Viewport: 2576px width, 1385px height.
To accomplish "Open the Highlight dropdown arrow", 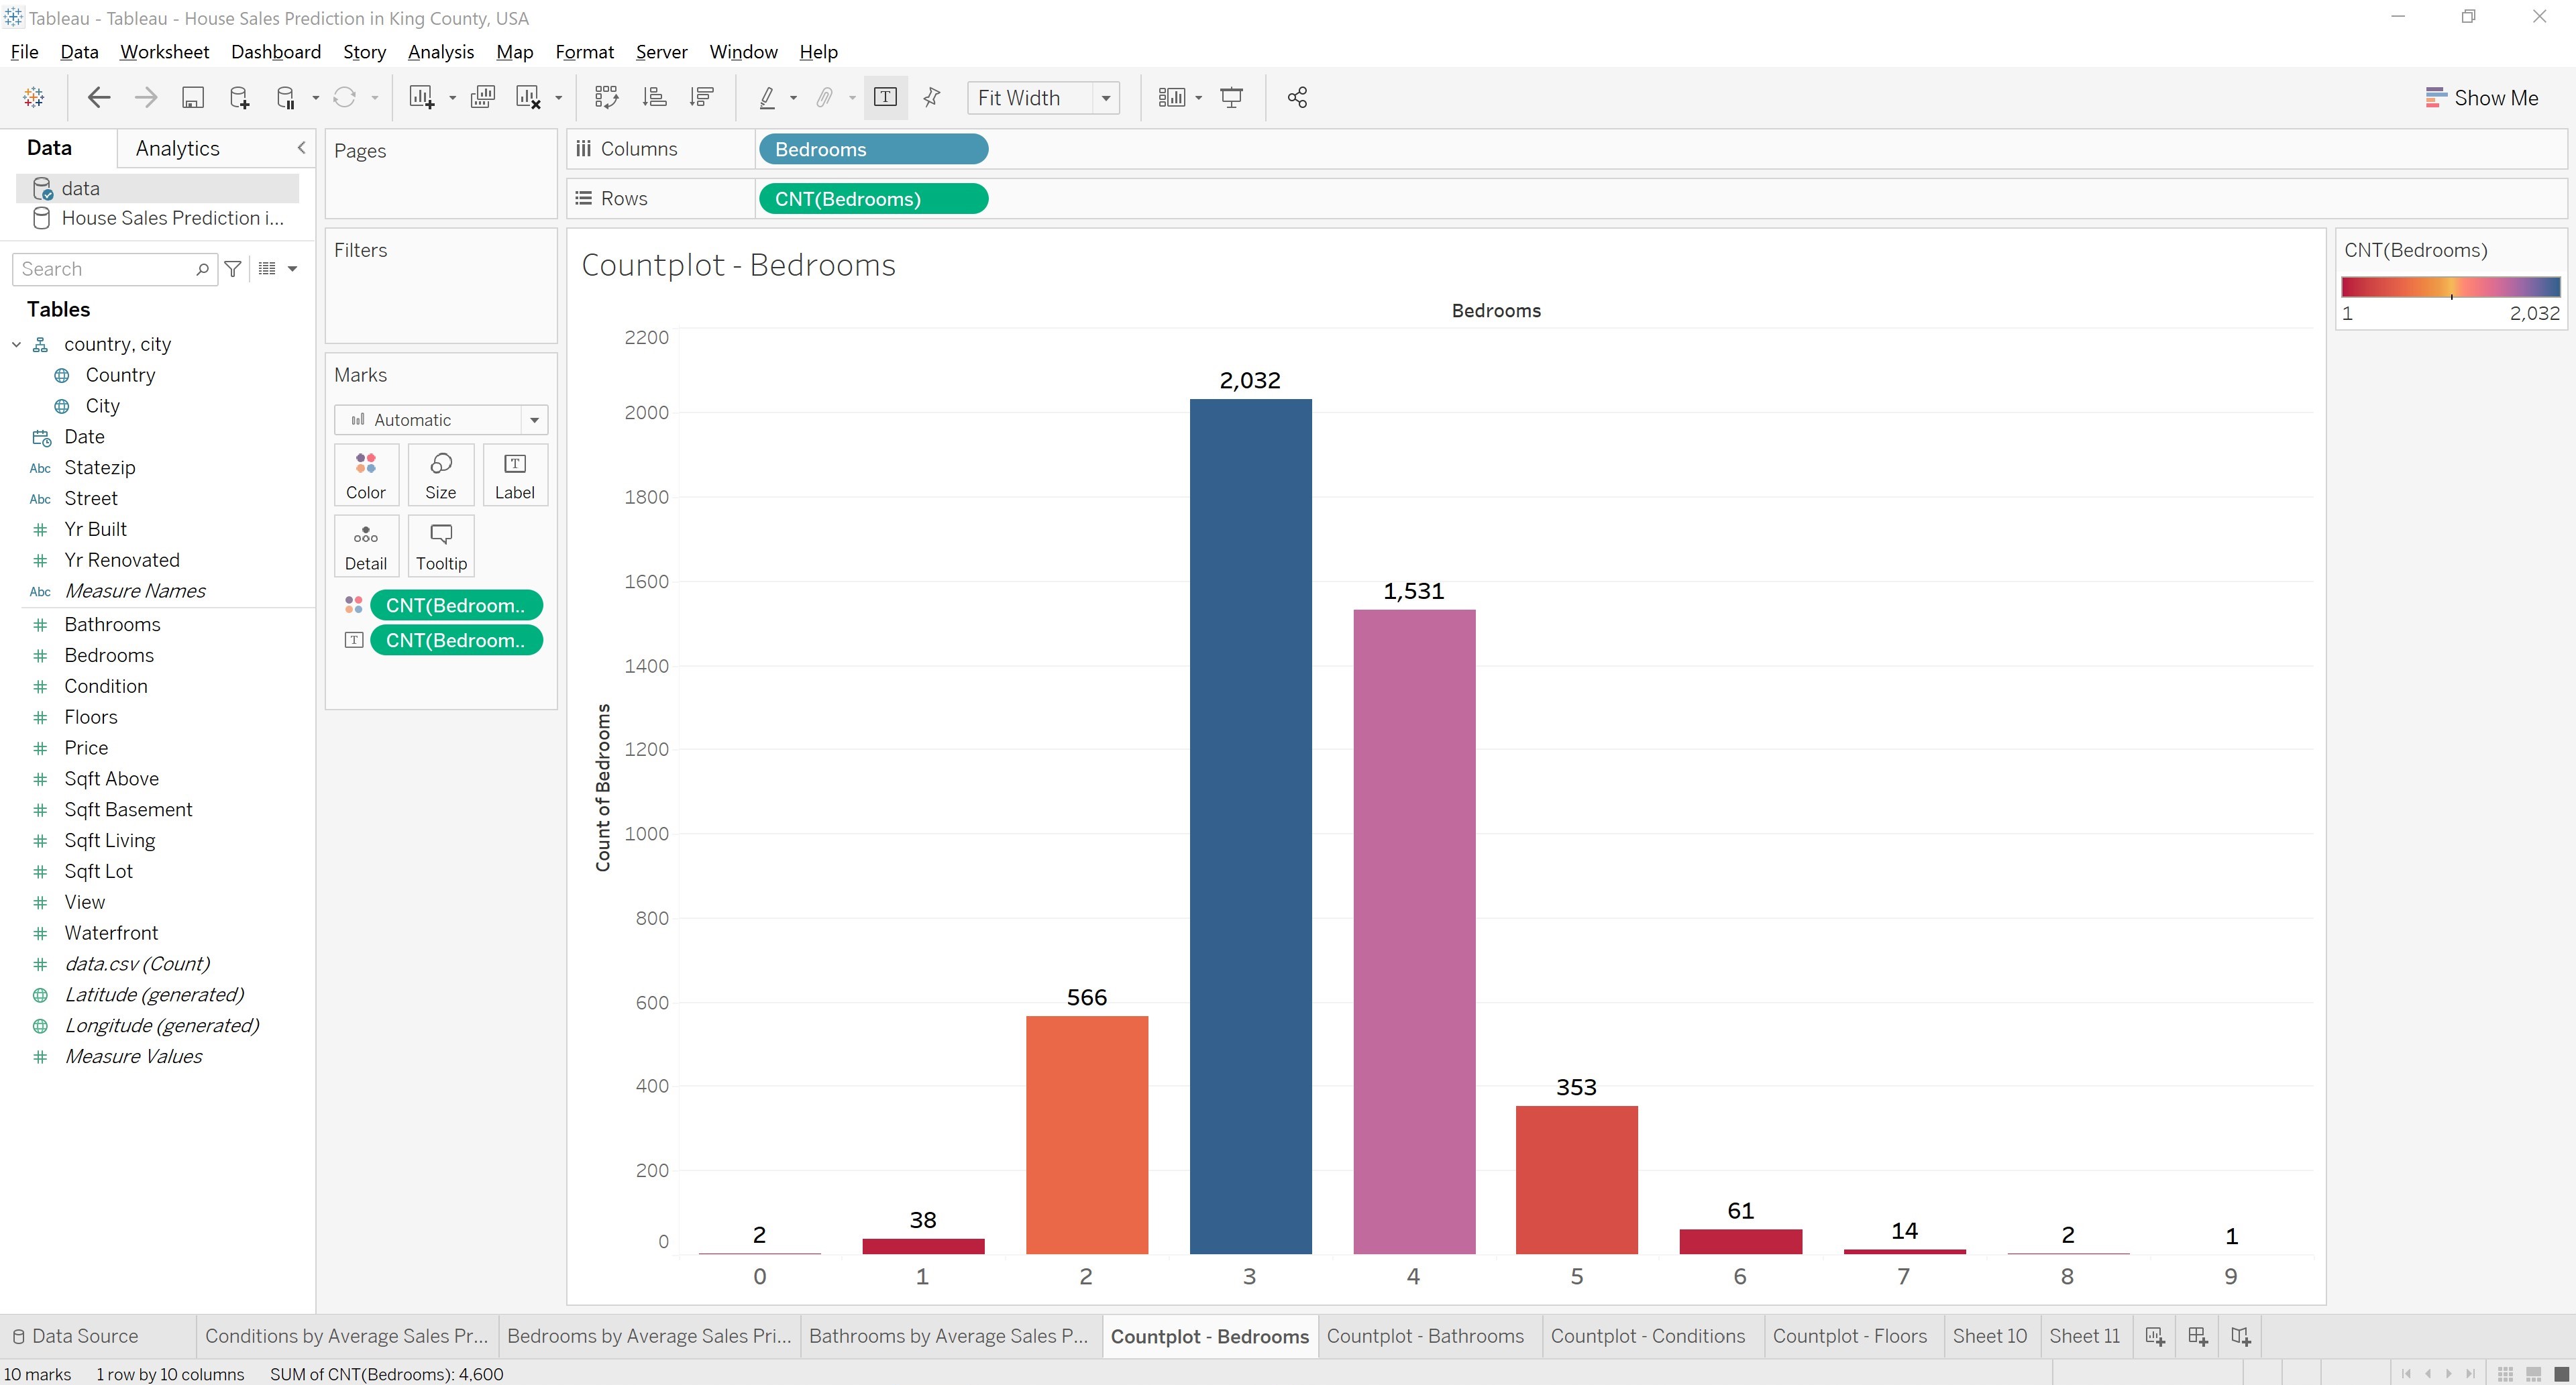I will tap(793, 98).
